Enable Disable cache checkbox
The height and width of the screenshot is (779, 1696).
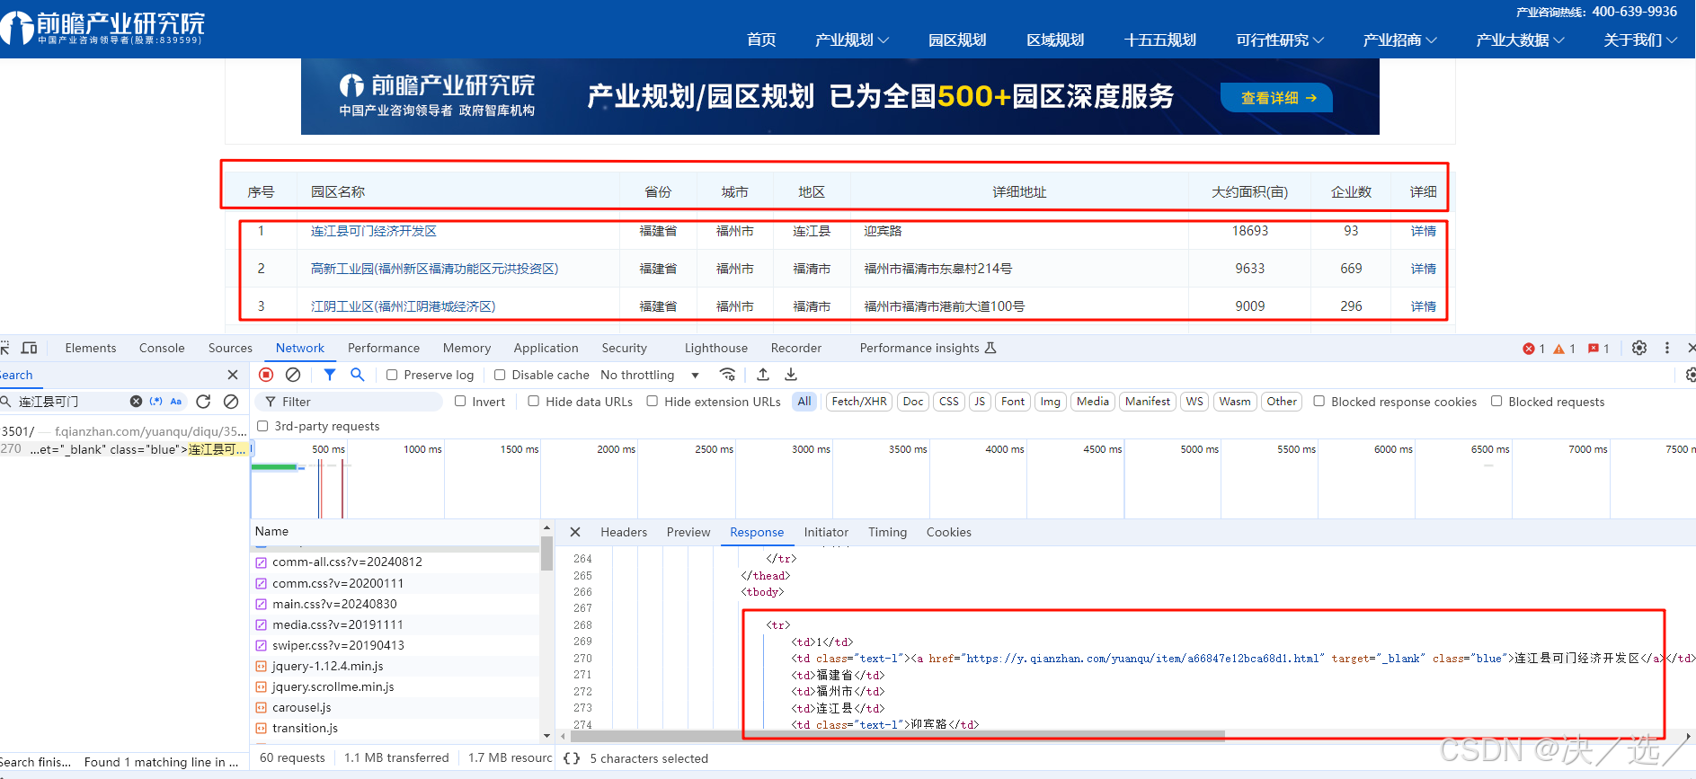pos(500,375)
